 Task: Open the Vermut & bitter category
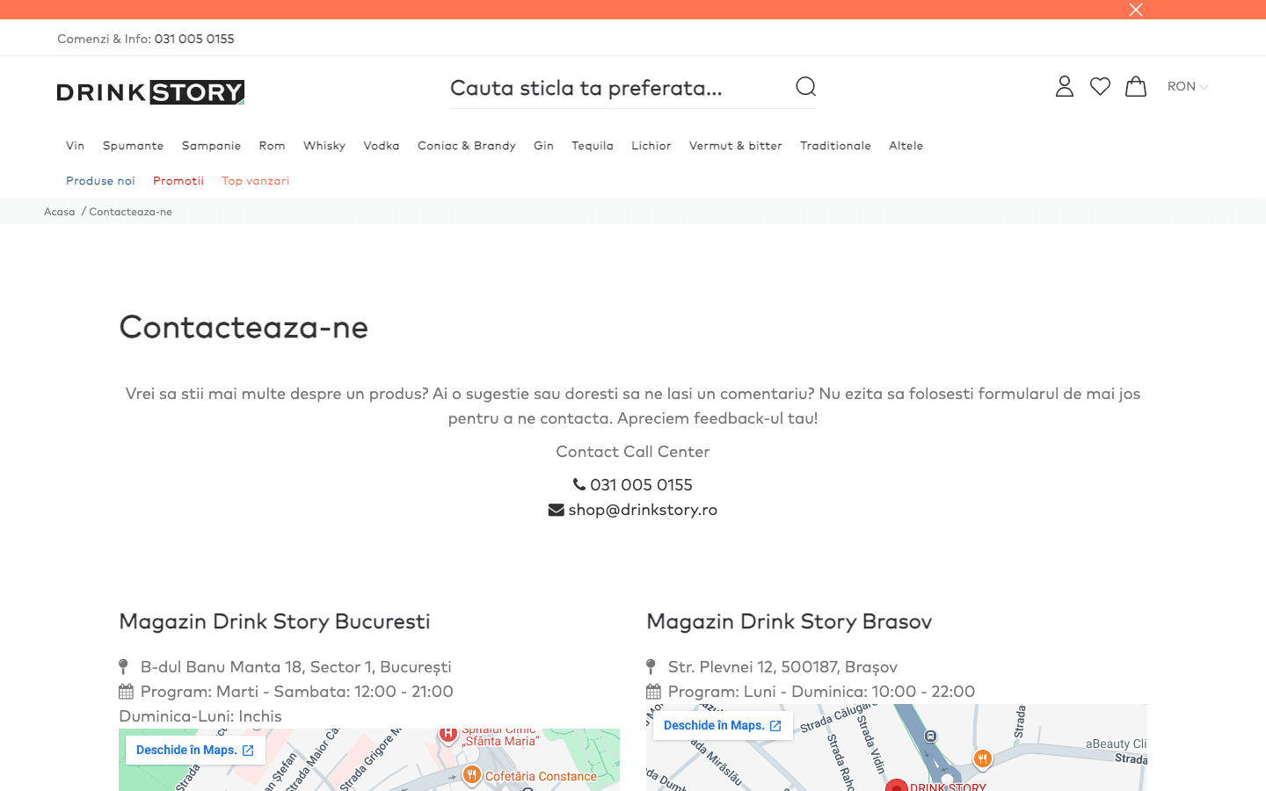(x=736, y=146)
